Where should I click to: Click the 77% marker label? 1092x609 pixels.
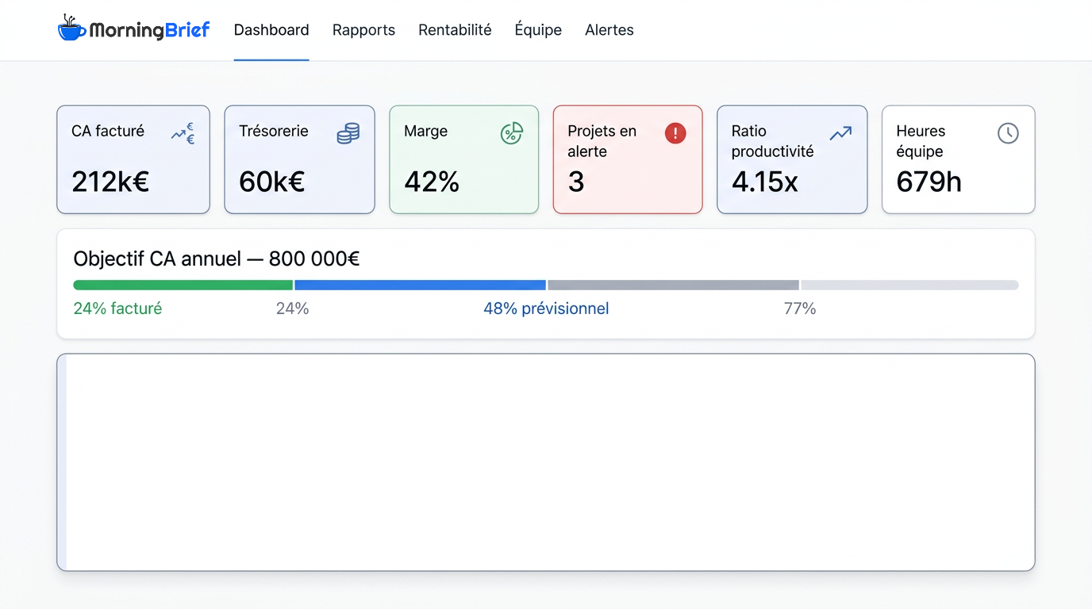point(800,308)
